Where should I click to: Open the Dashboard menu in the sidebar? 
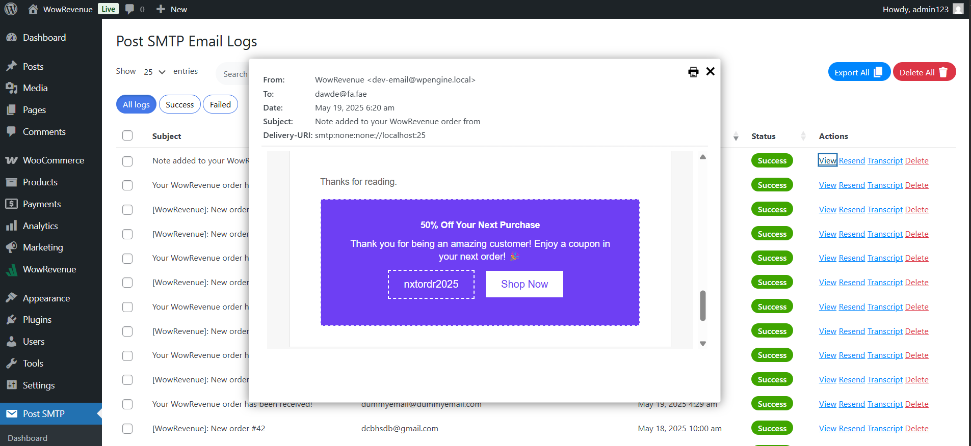pos(51,38)
